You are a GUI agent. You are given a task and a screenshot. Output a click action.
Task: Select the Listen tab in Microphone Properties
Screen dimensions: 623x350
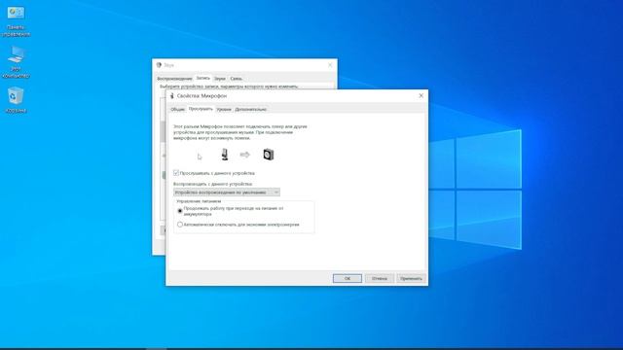click(x=201, y=109)
